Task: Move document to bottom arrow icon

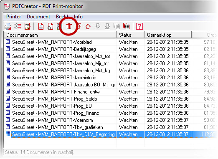Action: click(107, 26)
